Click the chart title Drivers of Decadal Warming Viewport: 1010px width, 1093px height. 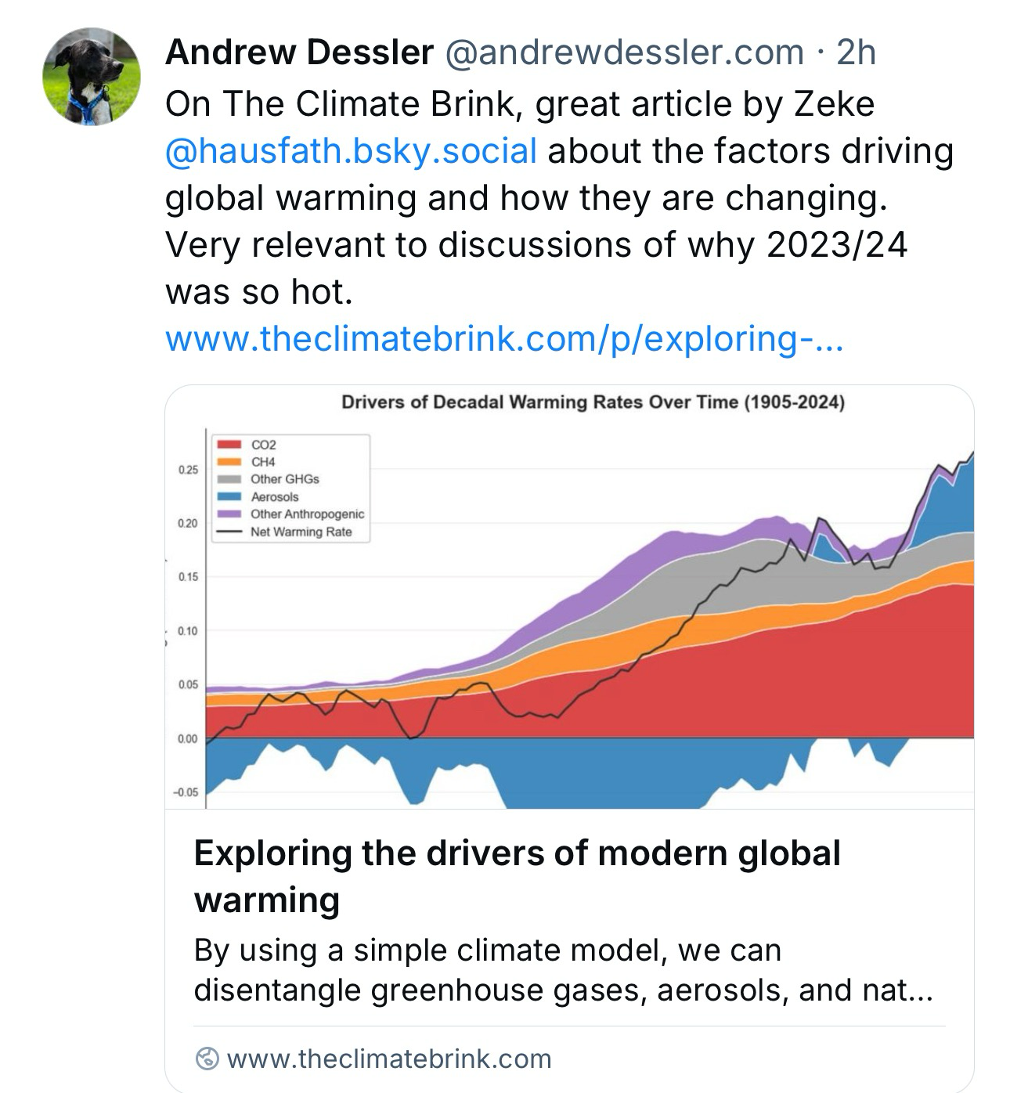(x=593, y=402)
